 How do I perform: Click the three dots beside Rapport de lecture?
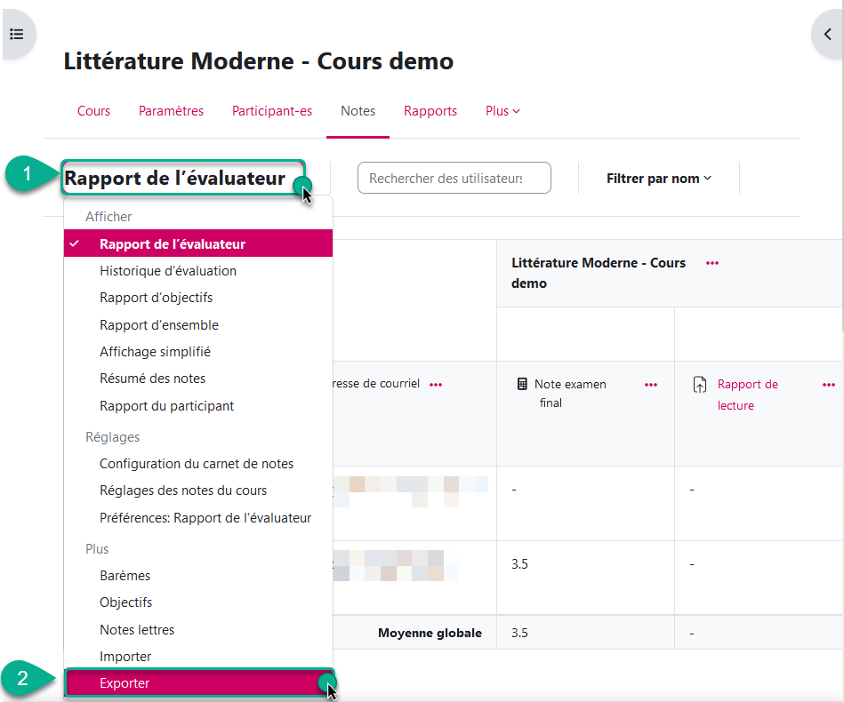(828, 385)
